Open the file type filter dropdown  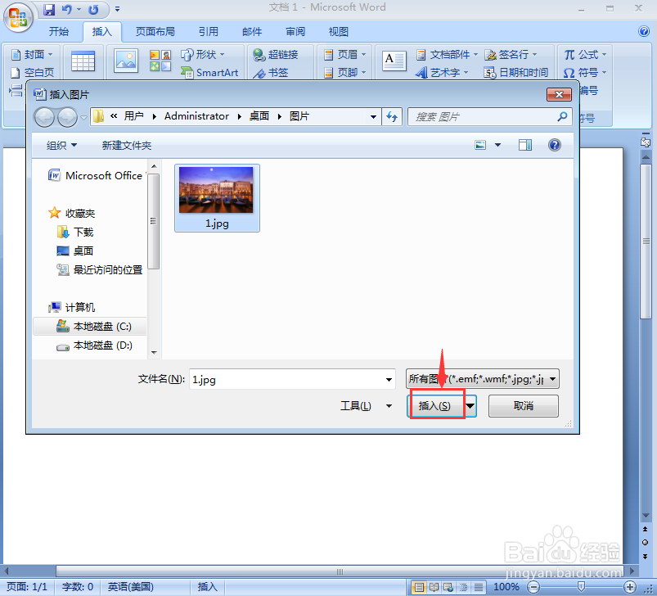552,378
